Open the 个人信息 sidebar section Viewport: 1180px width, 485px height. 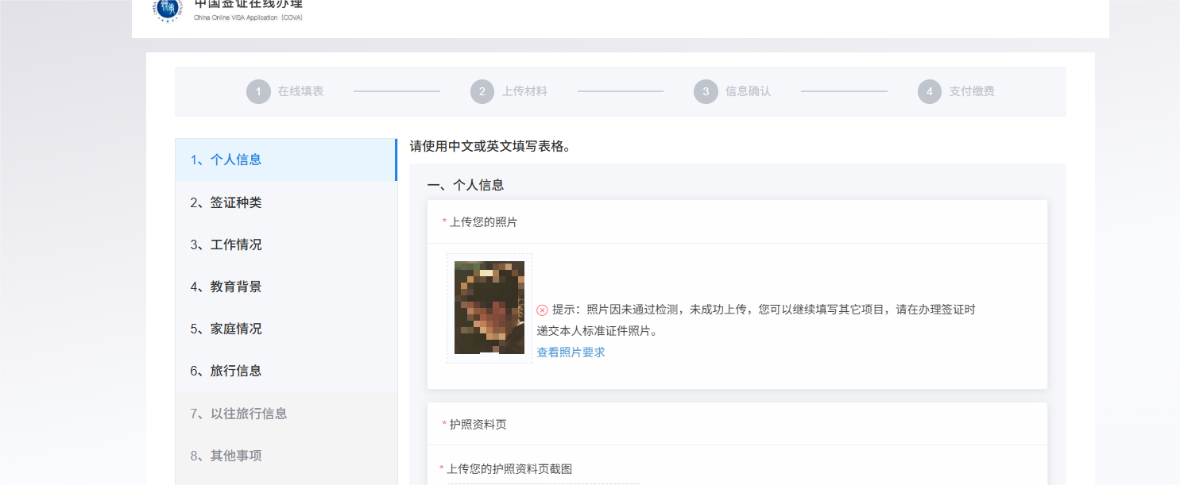(x=226, y=160)
